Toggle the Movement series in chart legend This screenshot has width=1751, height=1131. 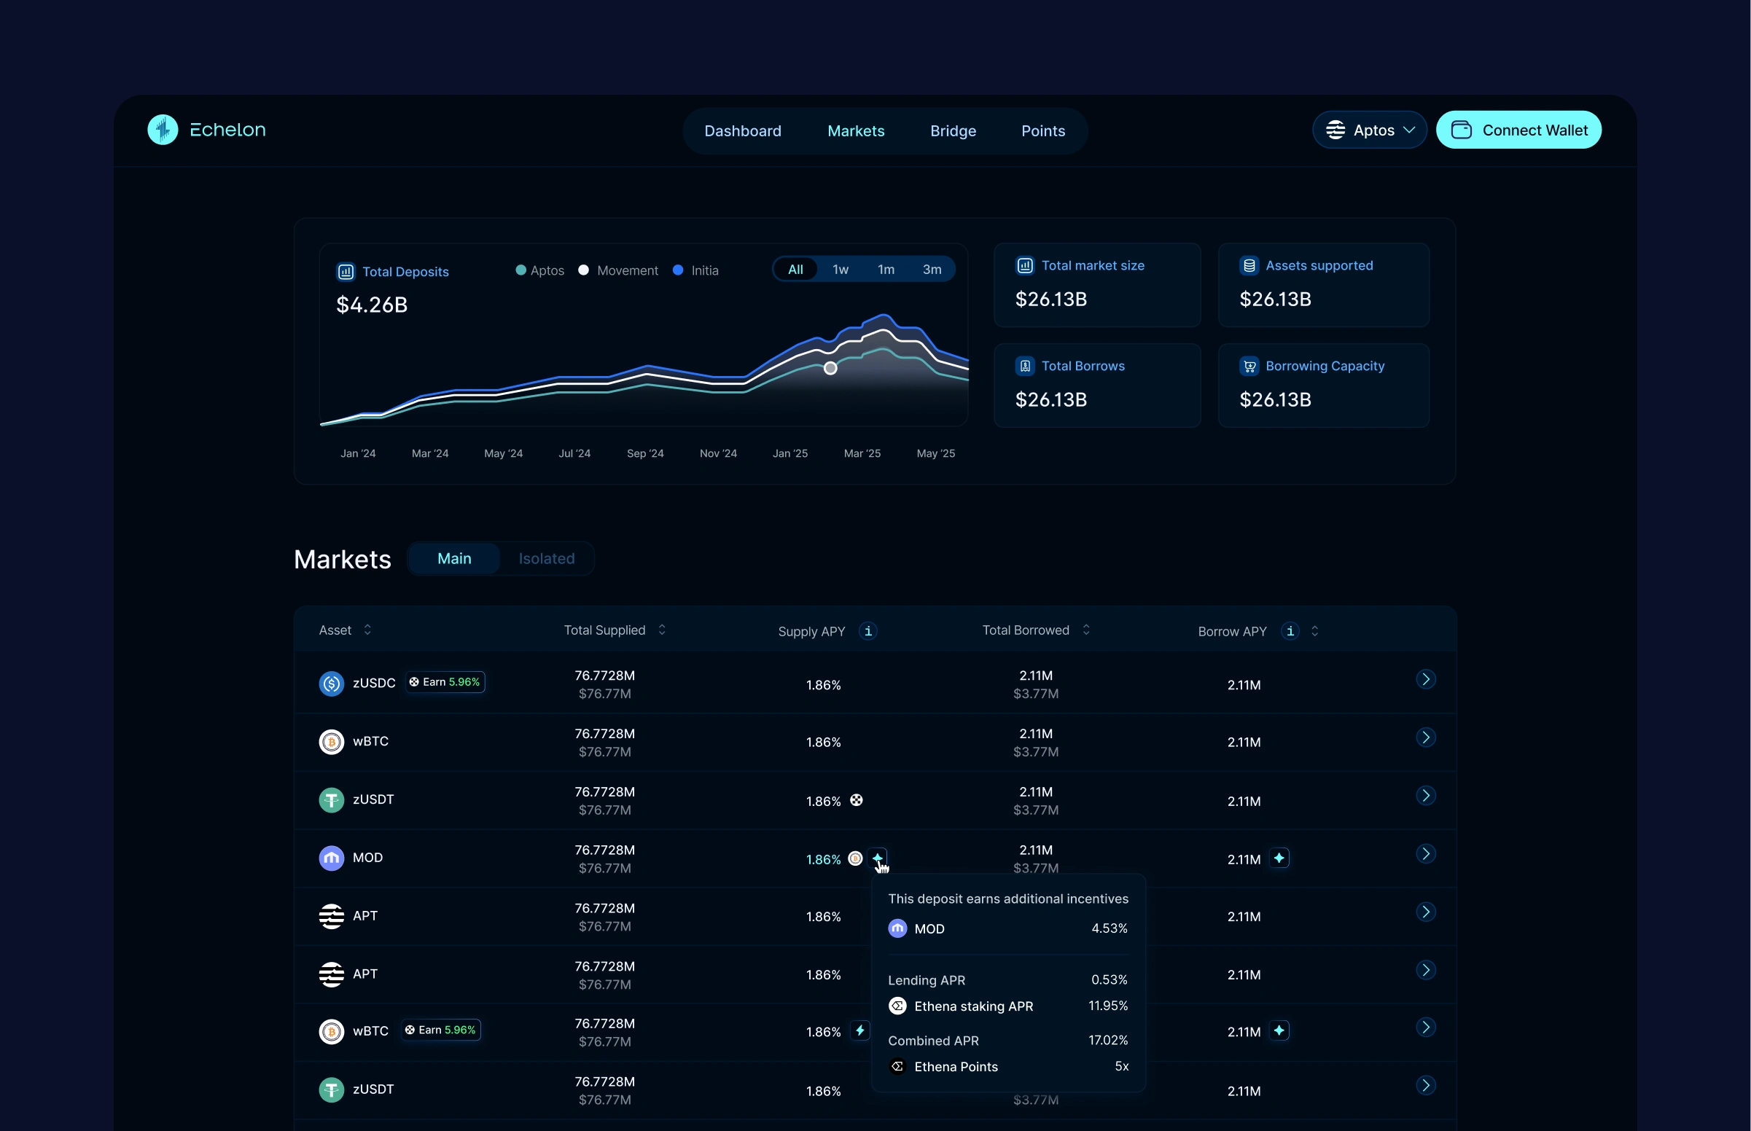[618, 270]
